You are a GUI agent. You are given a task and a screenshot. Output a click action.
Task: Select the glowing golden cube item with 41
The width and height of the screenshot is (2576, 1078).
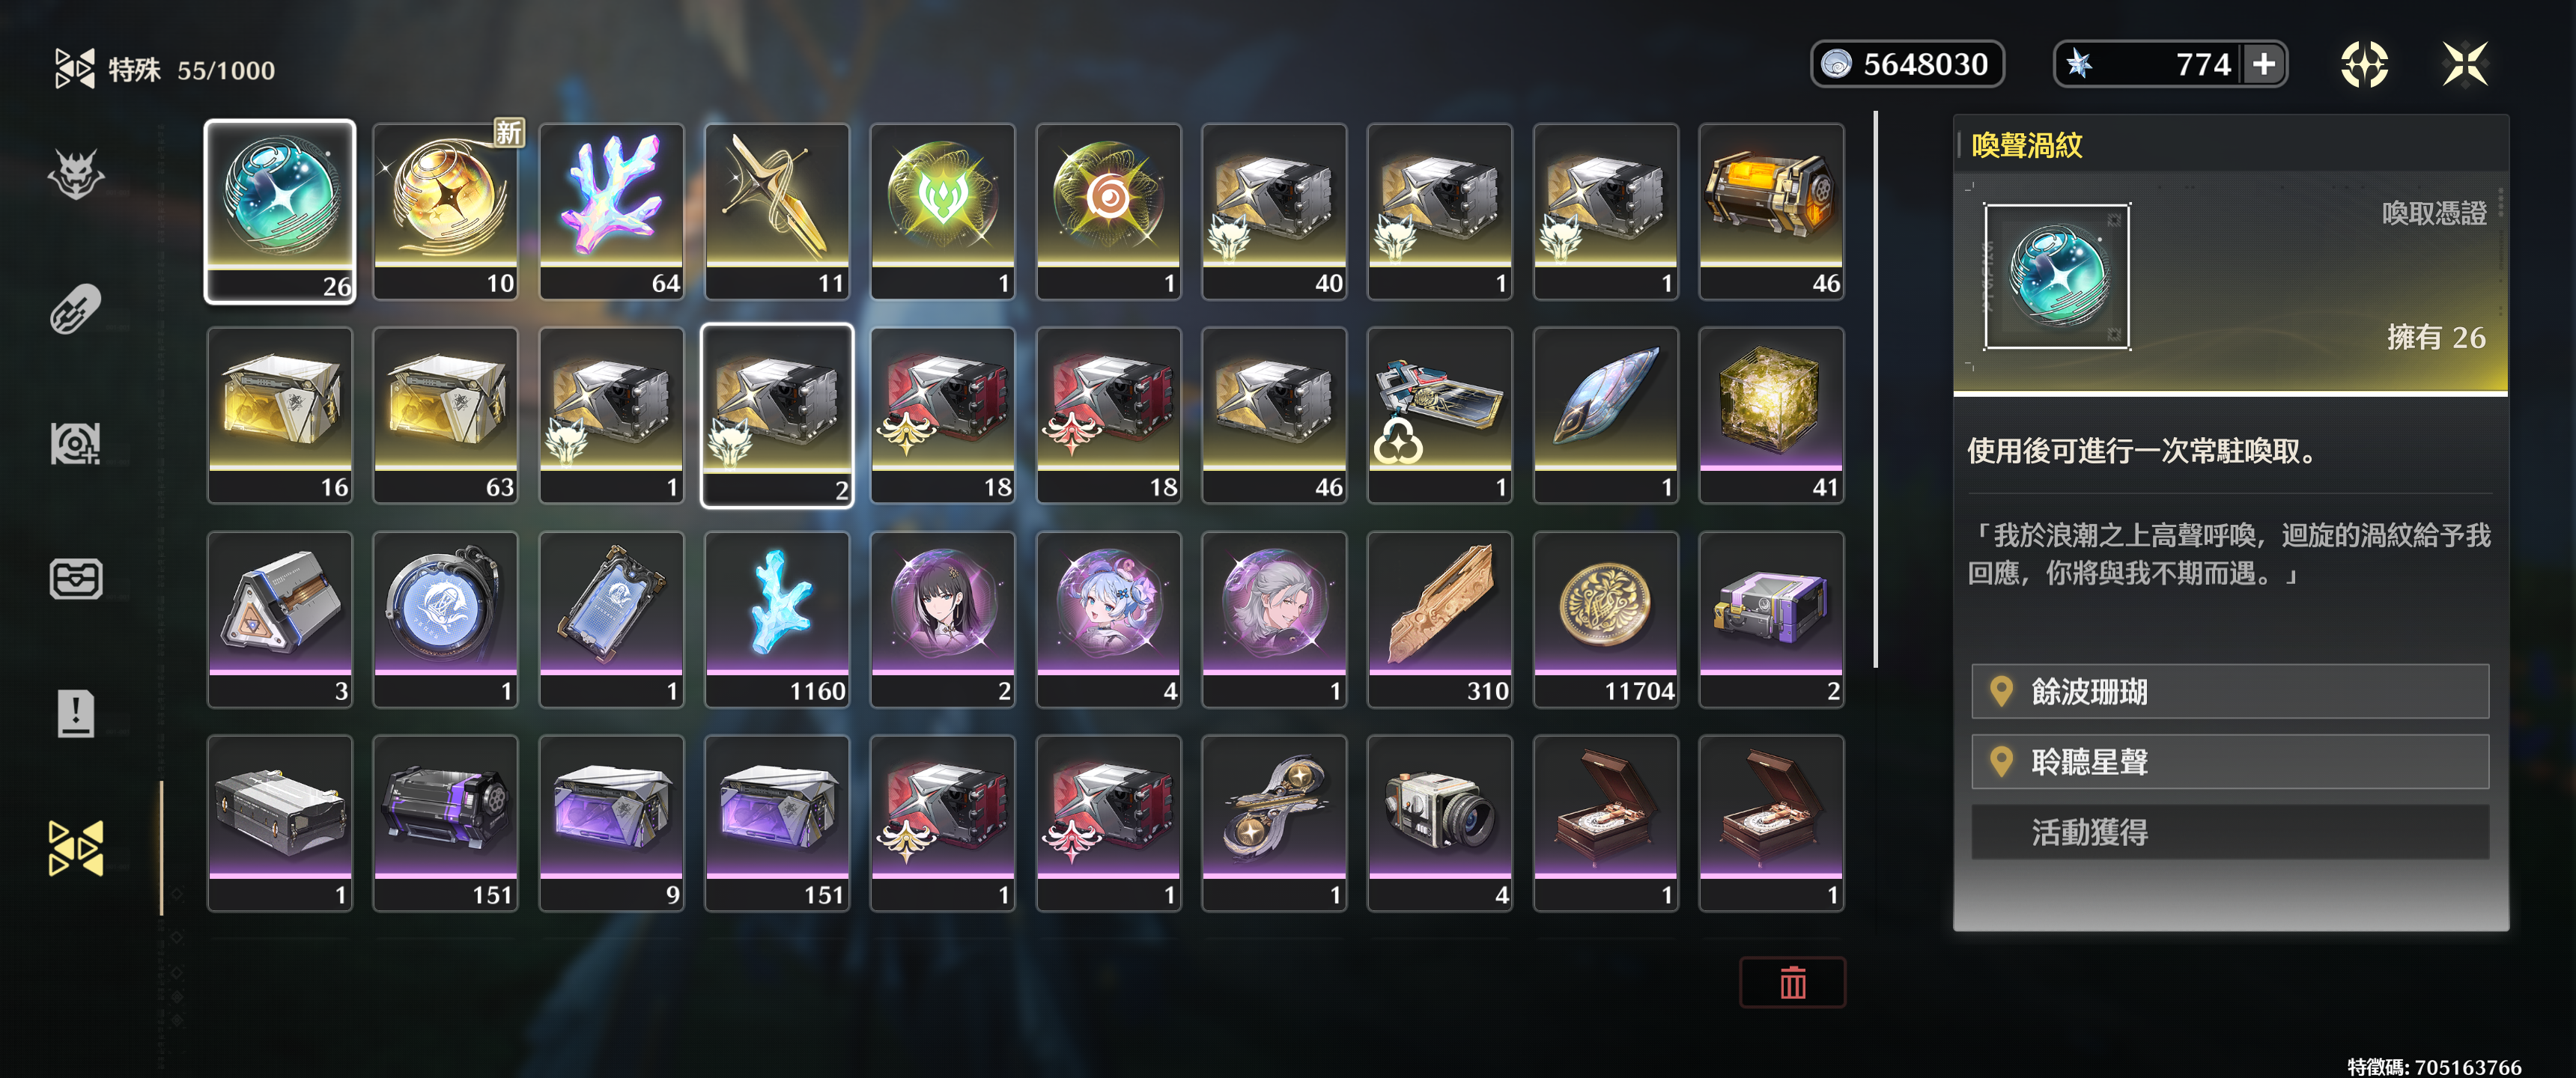1772,415
